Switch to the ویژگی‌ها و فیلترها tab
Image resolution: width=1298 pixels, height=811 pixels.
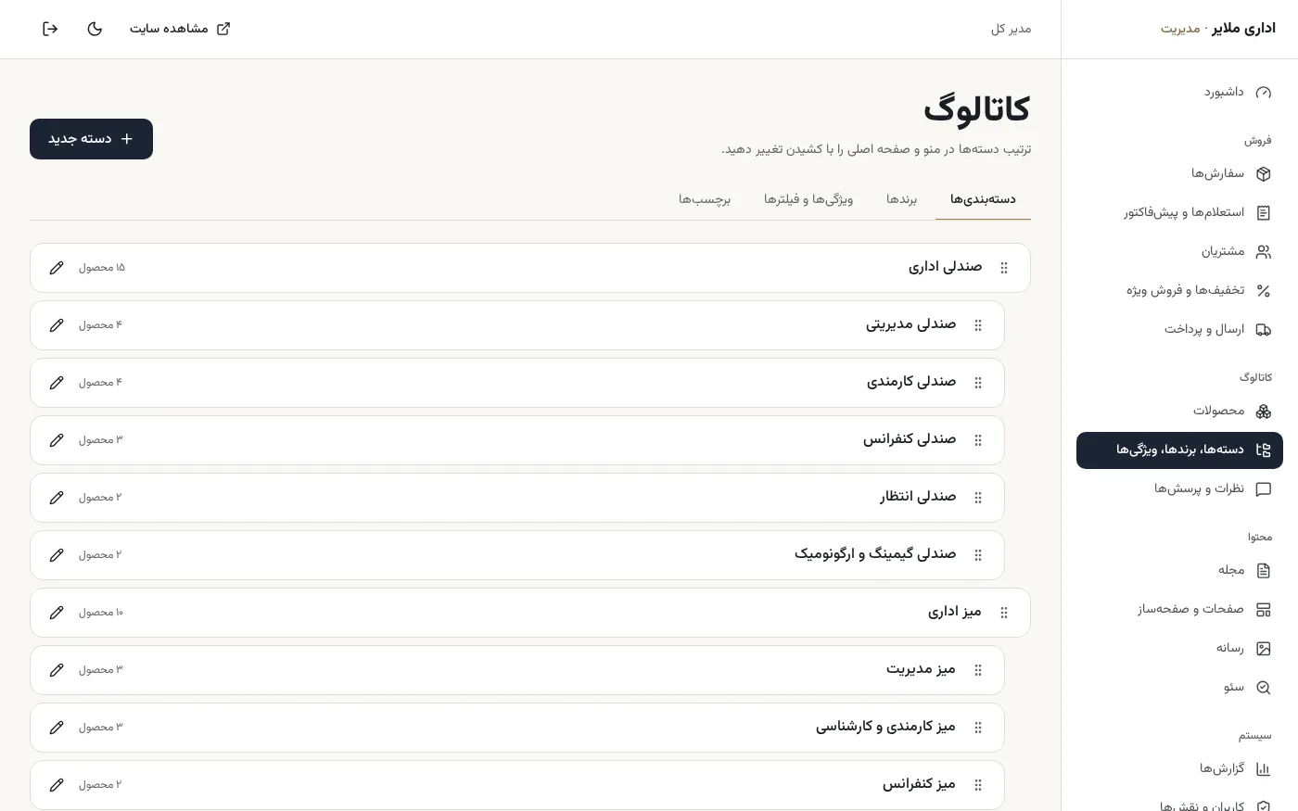point(808,199)
